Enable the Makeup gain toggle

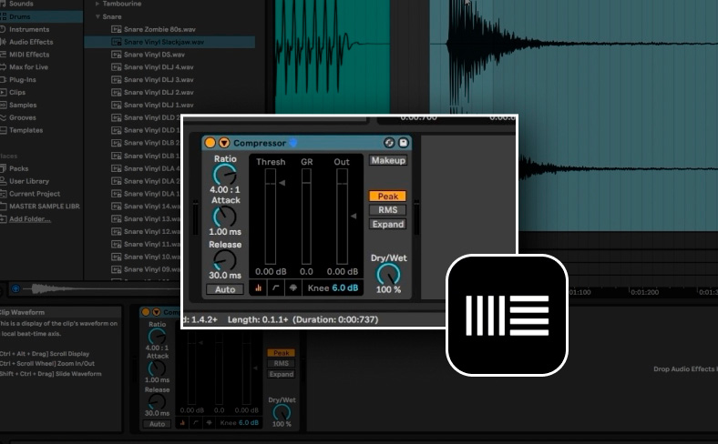388,160
